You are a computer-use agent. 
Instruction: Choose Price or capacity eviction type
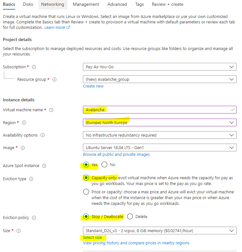pos(86,192)
